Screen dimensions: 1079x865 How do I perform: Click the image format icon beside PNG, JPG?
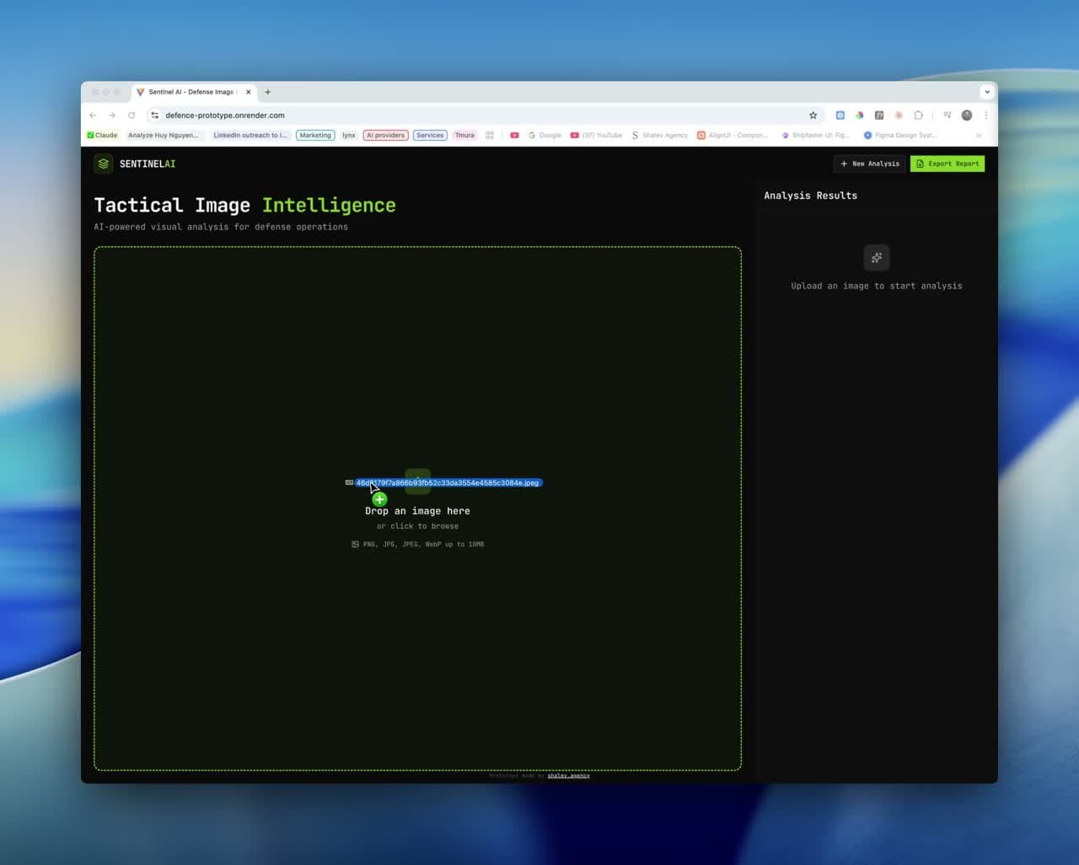[x=355, y=545]
